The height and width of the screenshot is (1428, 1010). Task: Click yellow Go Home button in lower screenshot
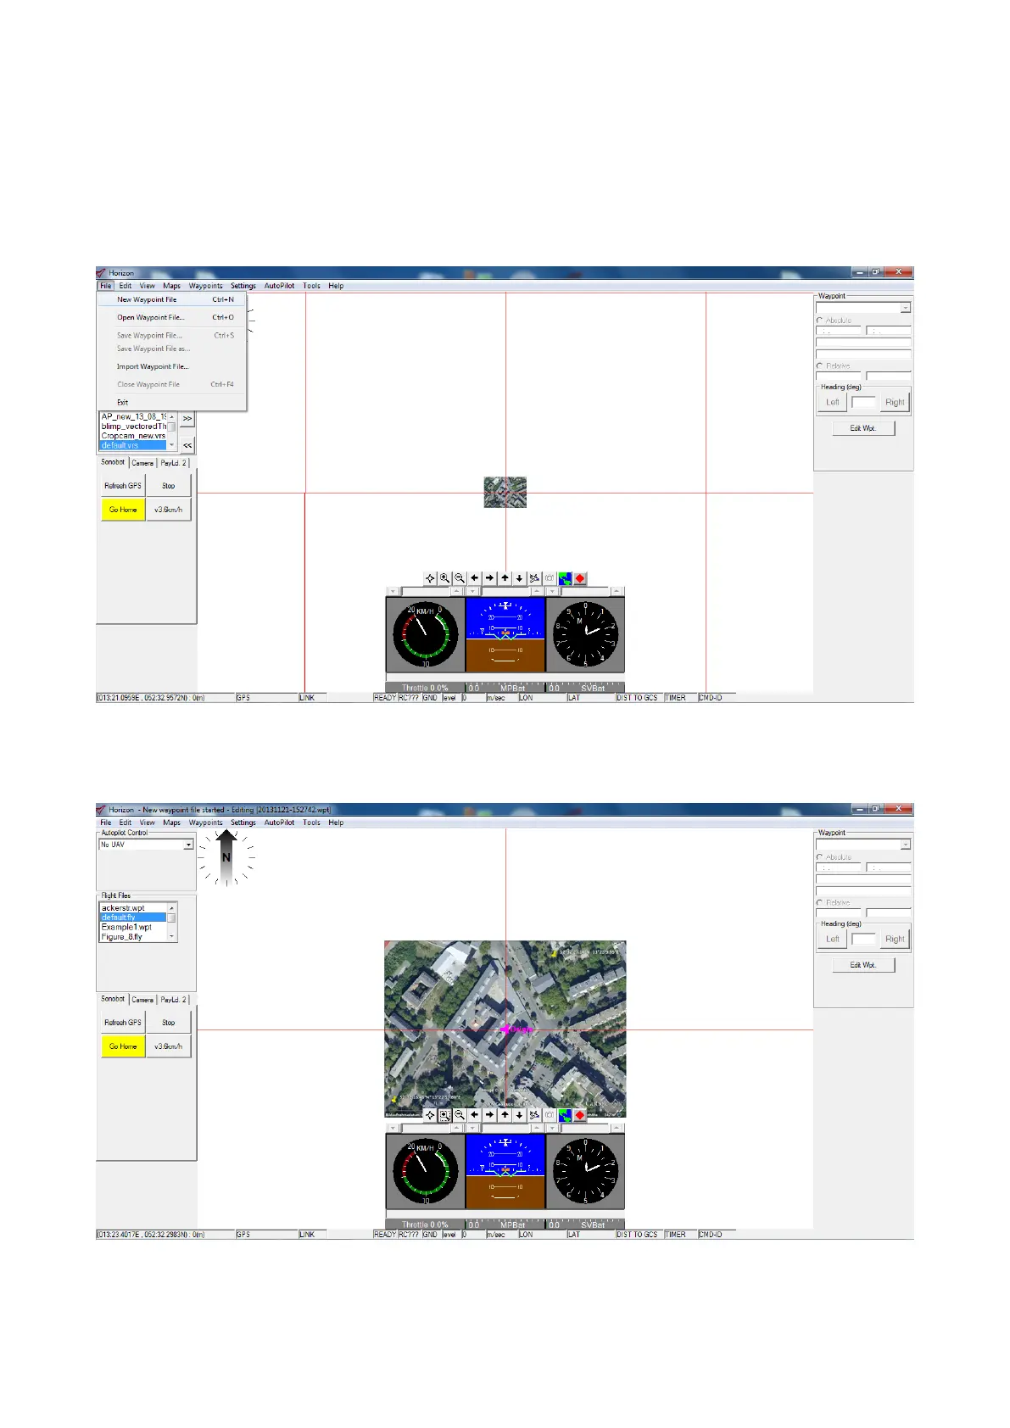(x=123, y=1046)
